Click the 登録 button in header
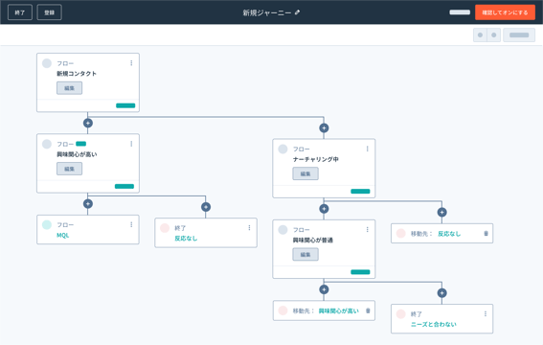Viewport: 543px width, 345px height. 49,12
